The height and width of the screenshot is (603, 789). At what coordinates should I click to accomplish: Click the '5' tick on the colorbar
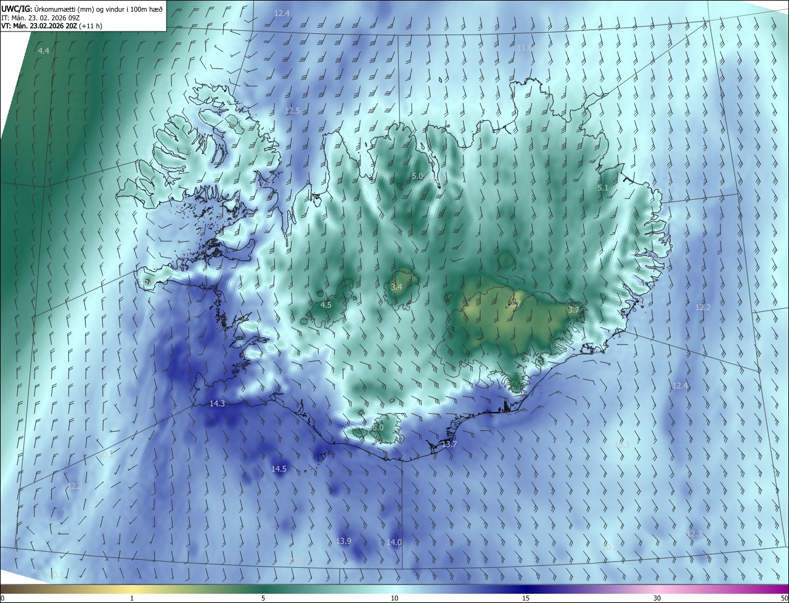point(263,598)
